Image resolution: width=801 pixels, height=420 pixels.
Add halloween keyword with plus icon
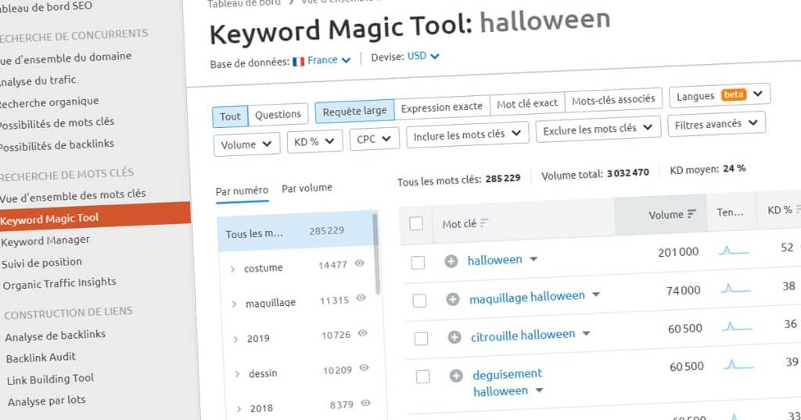(x=451, y=262)
